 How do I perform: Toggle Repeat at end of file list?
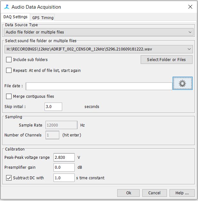9,71
